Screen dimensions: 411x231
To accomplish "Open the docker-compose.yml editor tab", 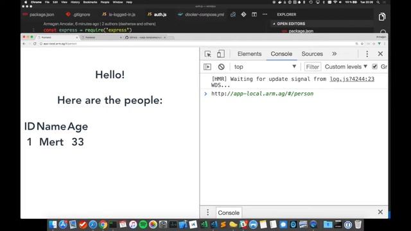I will (201, 14).
